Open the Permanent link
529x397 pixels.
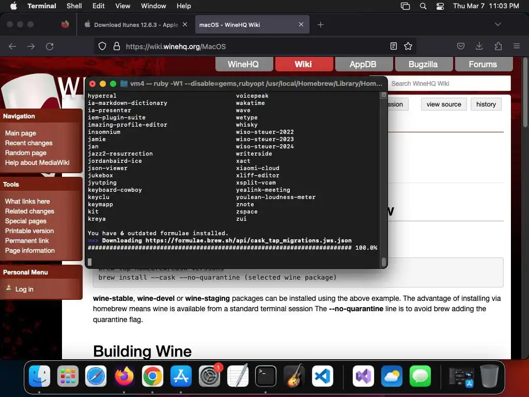click(27, 240)
